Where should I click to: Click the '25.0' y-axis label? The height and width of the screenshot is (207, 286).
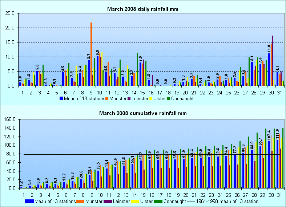point(10,13)
